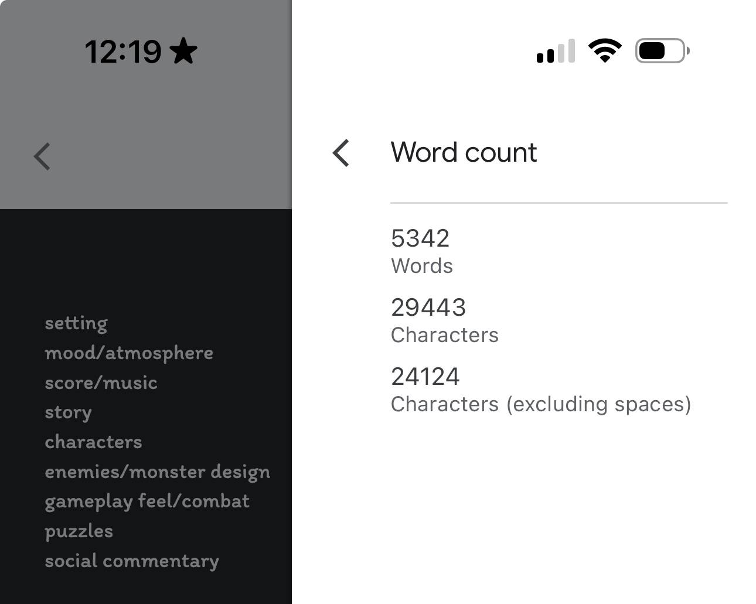Tap the 'social commentary' line
Screen dimensions: 756x604
coord(132,561)
